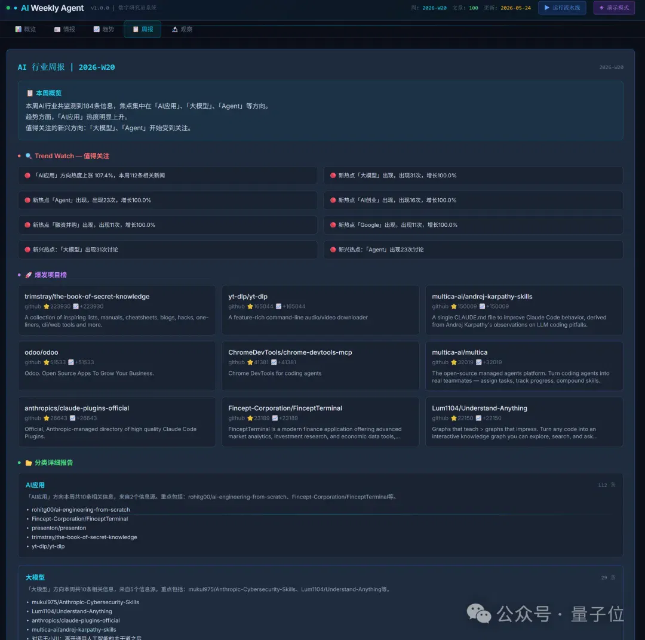The image size is (645, 640).
Task: Open anthropics/claude-plugins-official project card
Action: click(x=117, y=422)
